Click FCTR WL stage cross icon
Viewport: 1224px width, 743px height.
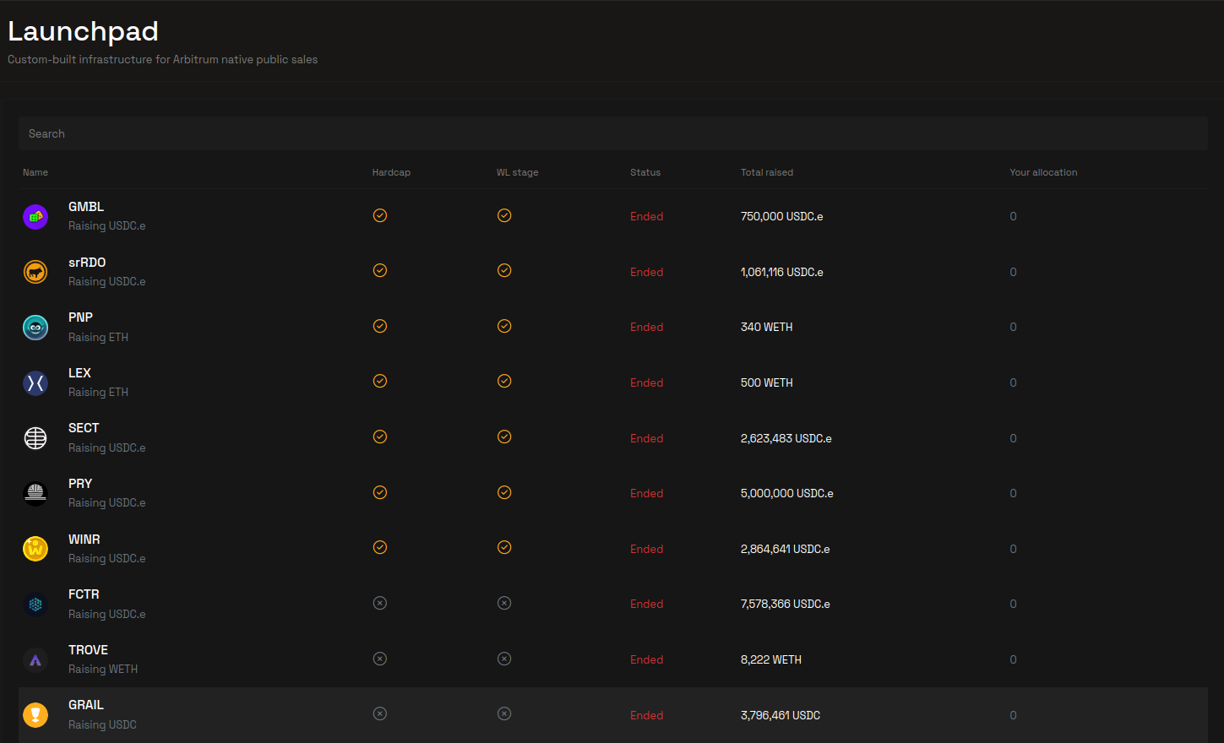504,603
